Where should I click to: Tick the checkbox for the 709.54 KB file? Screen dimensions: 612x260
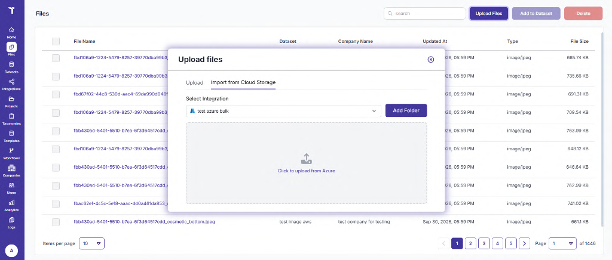coord(56,113)
